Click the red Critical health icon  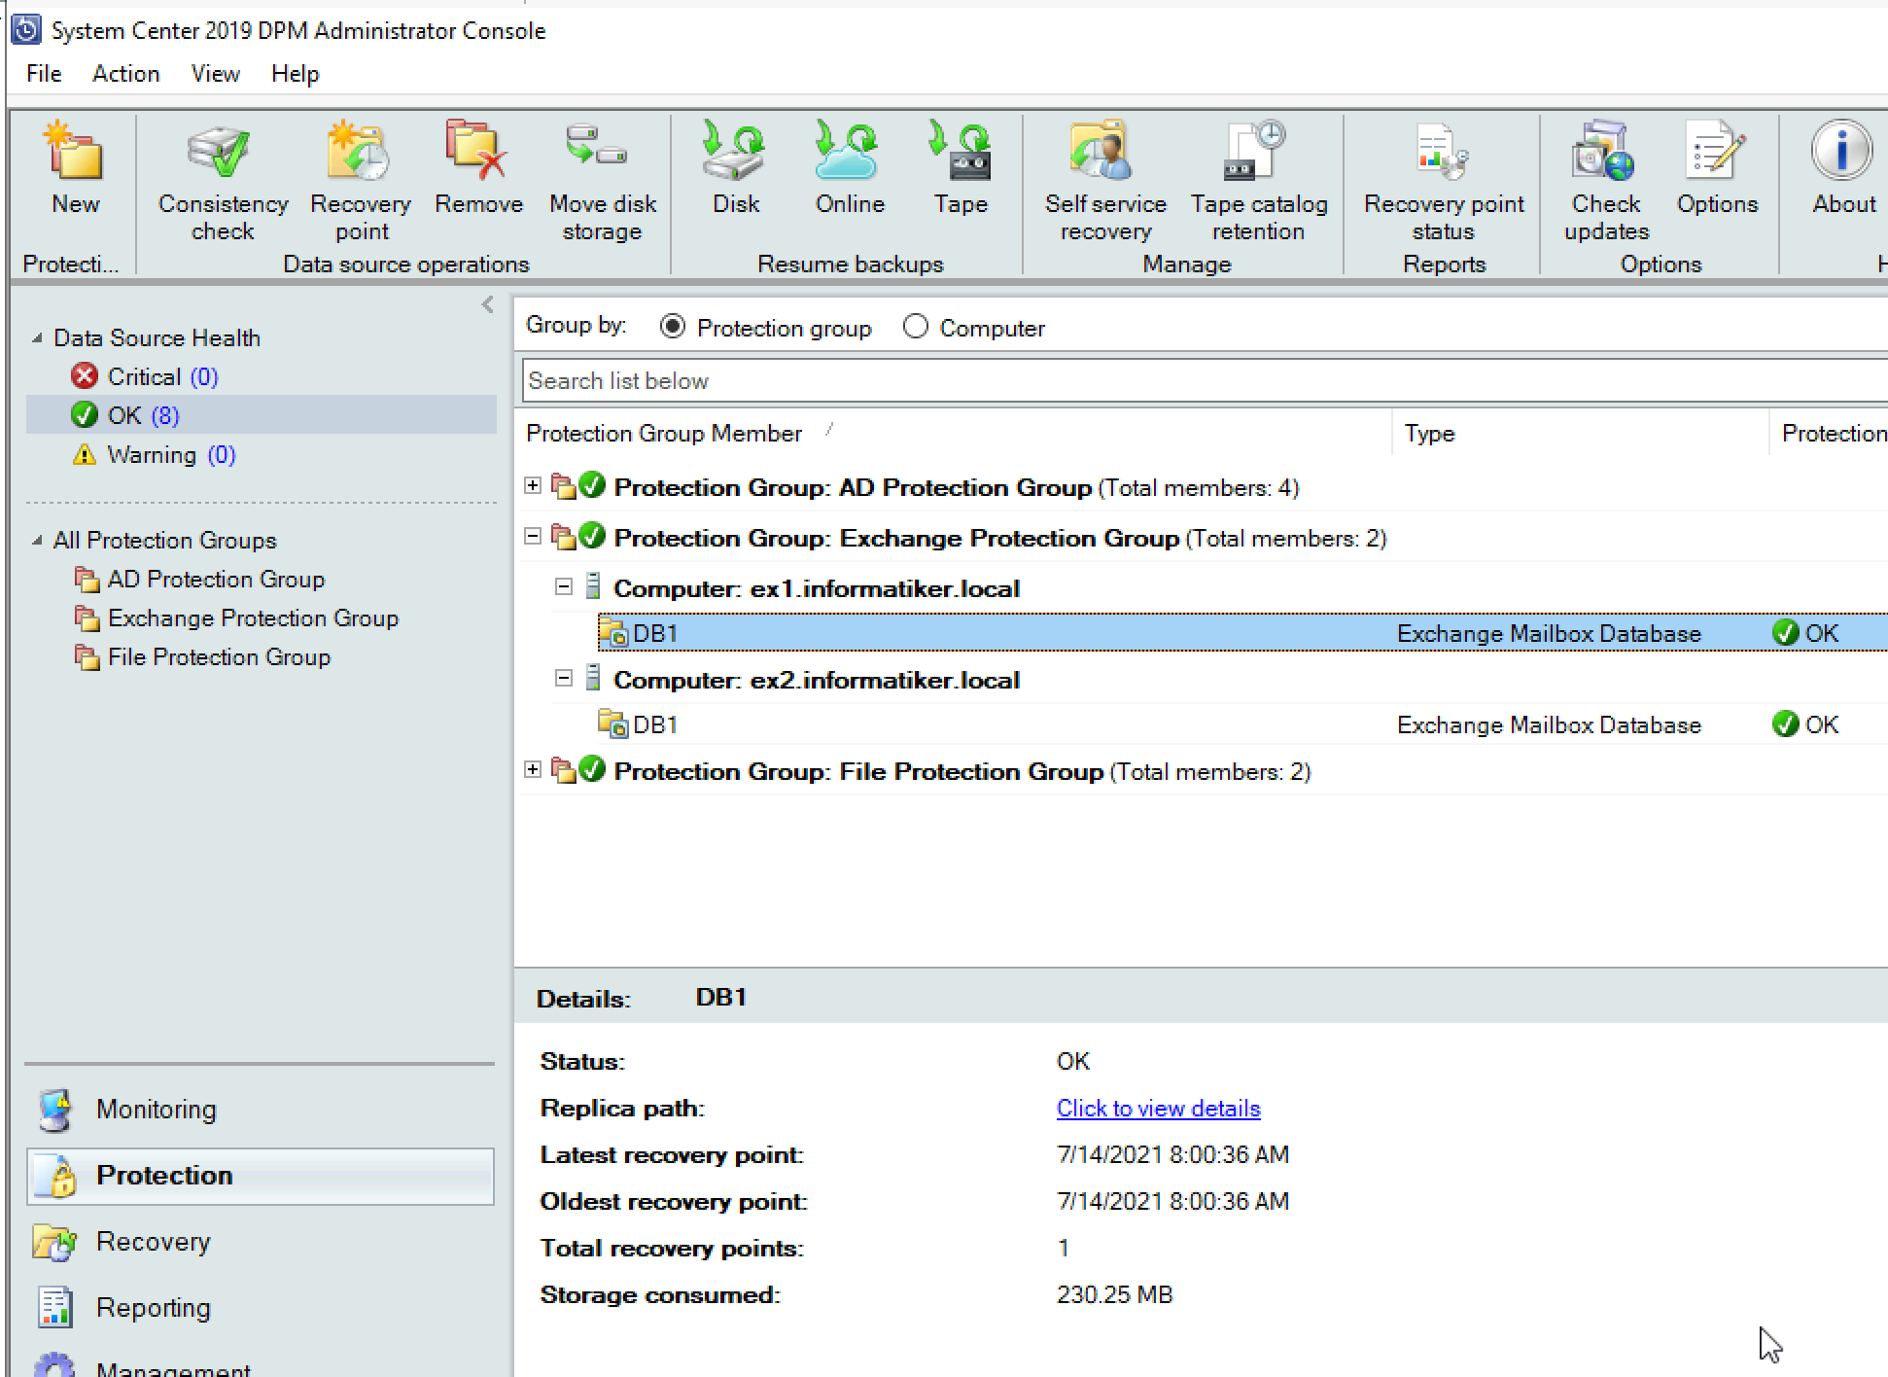(85, 376)
